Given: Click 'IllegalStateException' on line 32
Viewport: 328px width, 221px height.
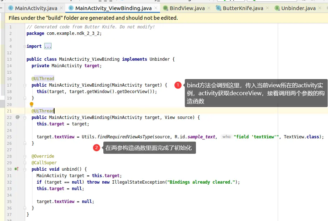Looking at the screenshot, I should [x=138, y=182].
